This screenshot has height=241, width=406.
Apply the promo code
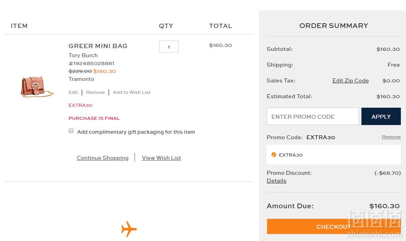pos(381,116)
